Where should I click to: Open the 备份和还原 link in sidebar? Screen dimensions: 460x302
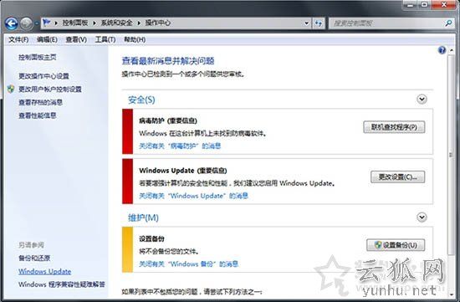point(34,258)
